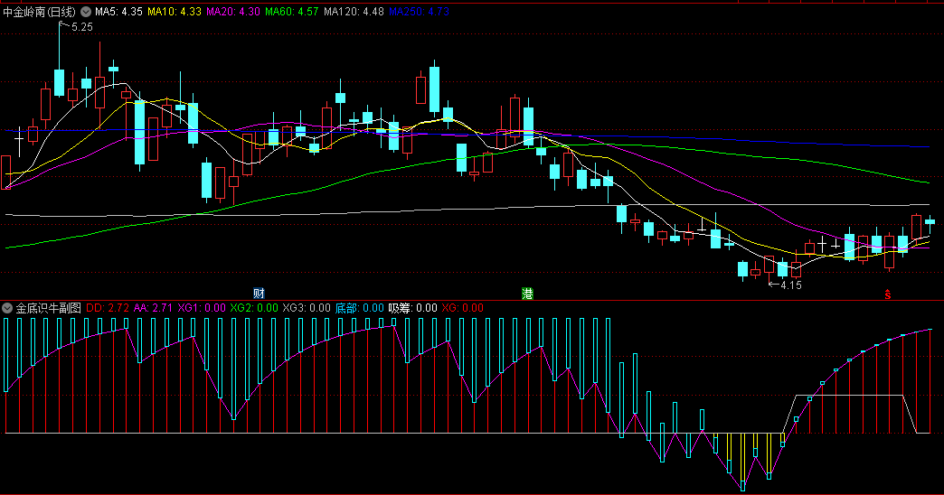This screenshot has height=495, width=944.
Task: Expand the 金底识牛副图 indicator dropdown arrow
Action: [x=8, y=308]
